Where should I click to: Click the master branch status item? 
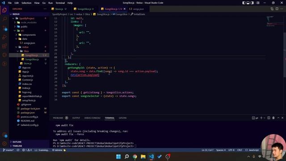(8, 150)
